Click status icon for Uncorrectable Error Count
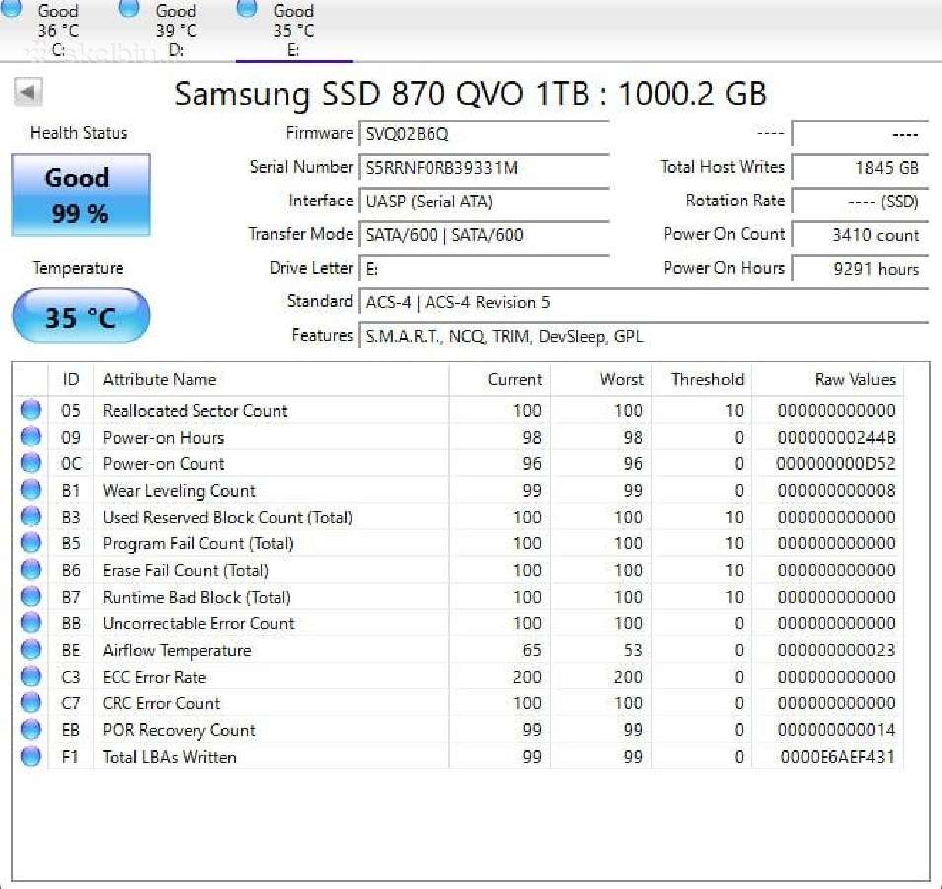 [31, 623]
